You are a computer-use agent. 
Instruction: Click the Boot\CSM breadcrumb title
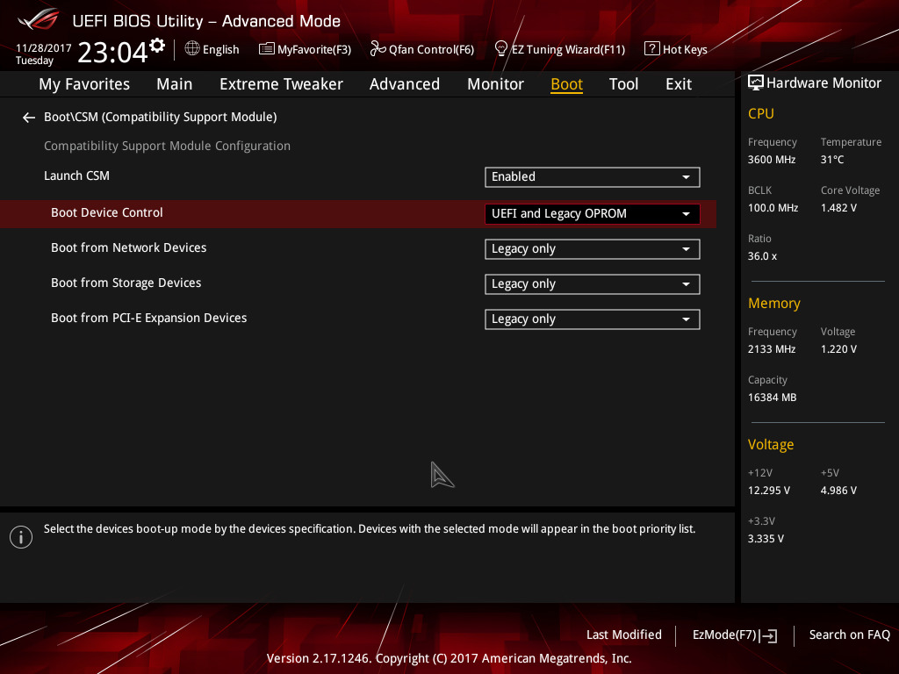[x=161, y=117]
